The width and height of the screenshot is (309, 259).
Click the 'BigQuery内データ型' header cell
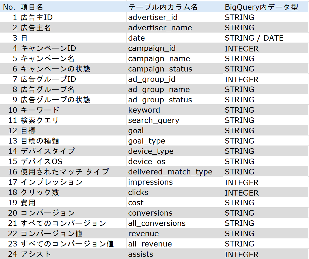265,7
